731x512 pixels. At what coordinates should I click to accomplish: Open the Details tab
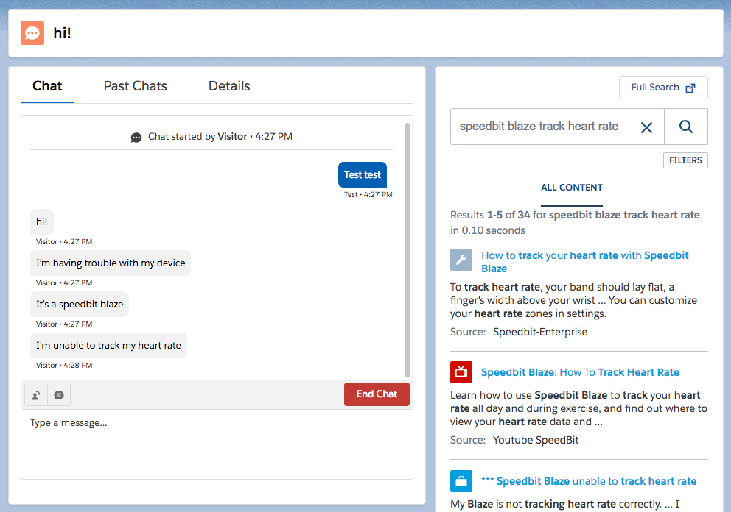click(x=229, y=86)
